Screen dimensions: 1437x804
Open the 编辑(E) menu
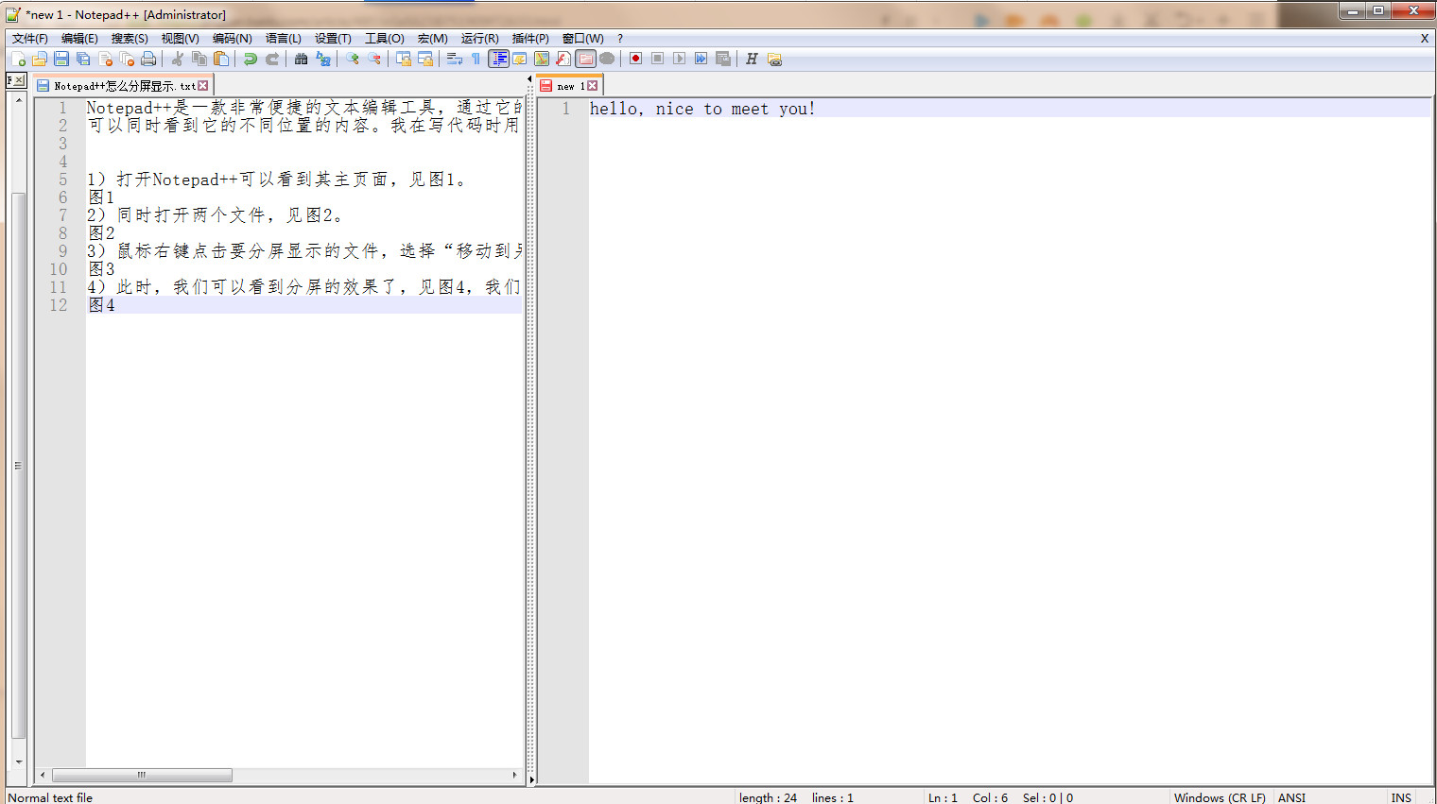(x=79, y=39)
